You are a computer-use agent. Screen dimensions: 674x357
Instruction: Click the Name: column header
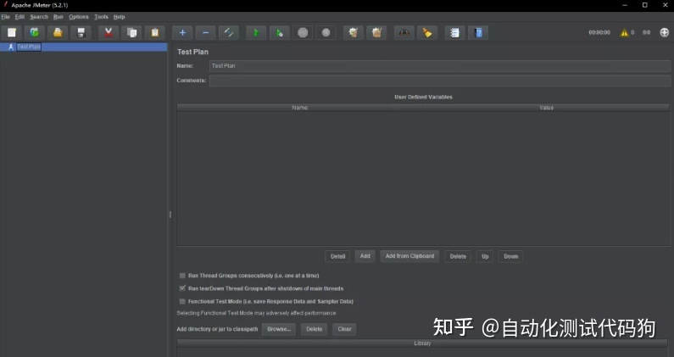coord(300,108)
